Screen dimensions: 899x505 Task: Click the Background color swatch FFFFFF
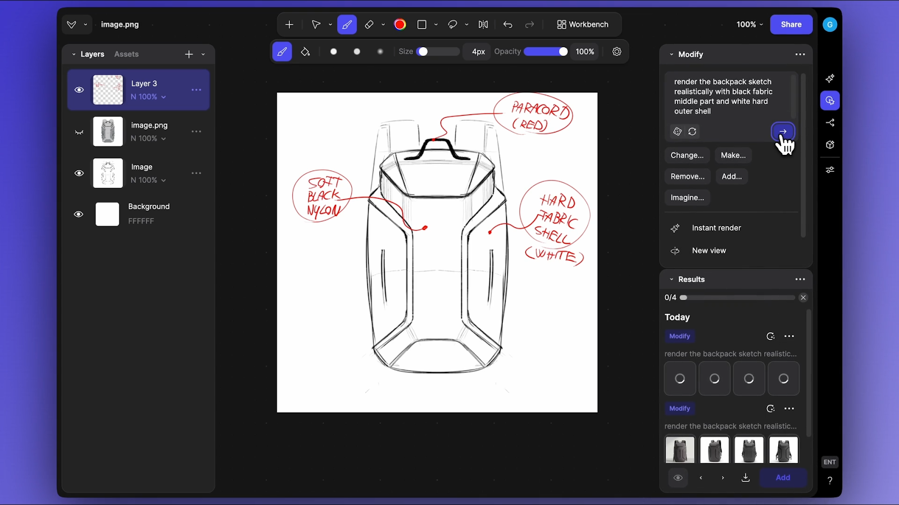click(x=107, y=214)
